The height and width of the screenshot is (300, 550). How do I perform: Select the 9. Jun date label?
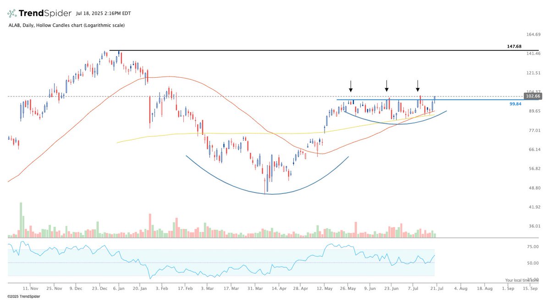[x=370, y=289]
